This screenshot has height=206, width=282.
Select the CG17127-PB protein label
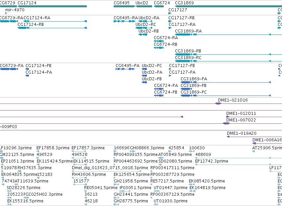click(x=182, y=66)
